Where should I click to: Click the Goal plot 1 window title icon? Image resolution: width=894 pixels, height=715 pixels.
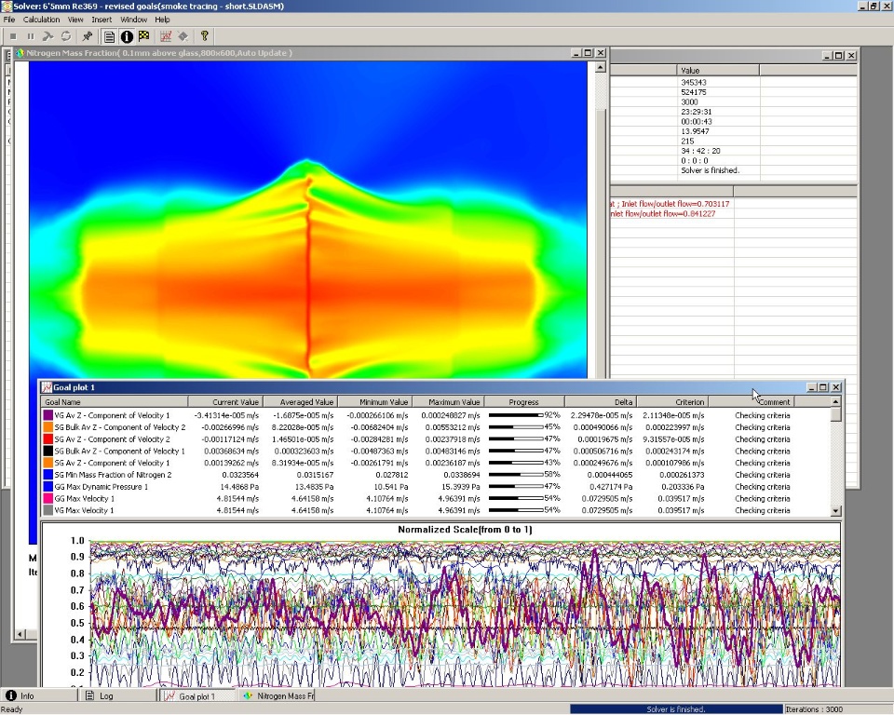[47, 387]
